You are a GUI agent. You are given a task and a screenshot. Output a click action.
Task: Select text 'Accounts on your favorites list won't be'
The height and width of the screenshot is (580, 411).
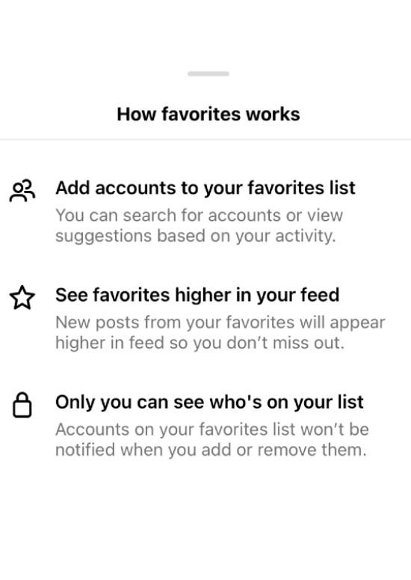pyautogui.click(x=212, y=429)
